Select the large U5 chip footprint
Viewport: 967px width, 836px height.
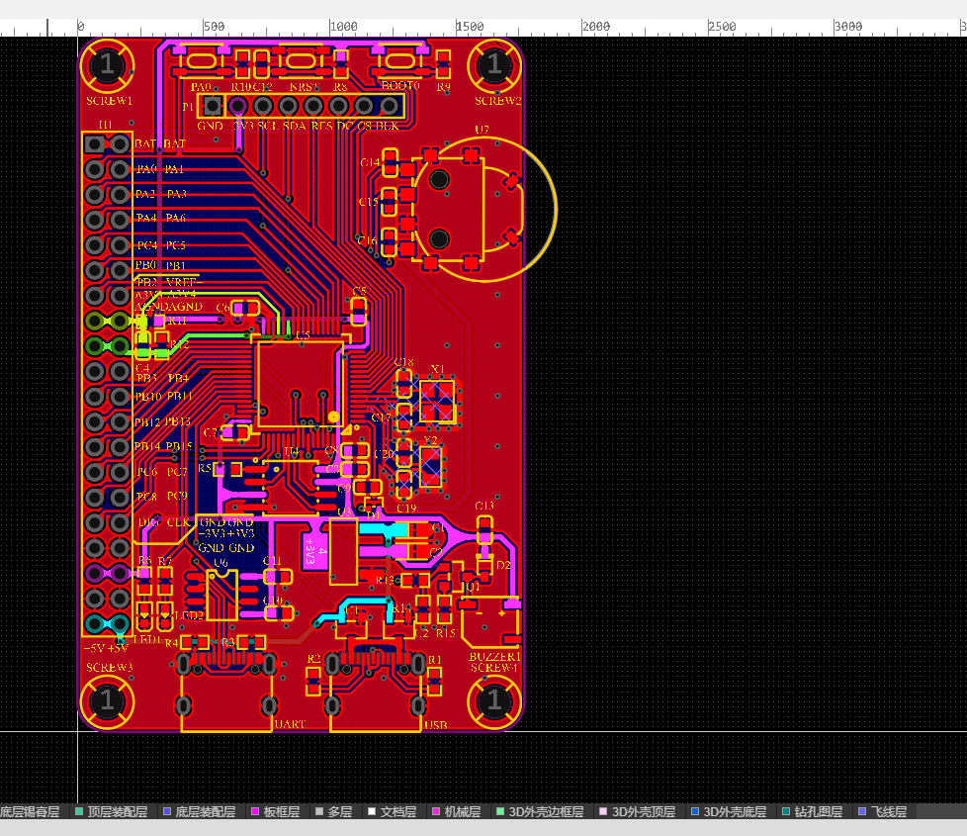(301, 383)
